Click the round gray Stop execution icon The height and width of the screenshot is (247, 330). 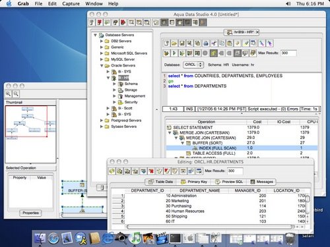[x=205, y=53]
